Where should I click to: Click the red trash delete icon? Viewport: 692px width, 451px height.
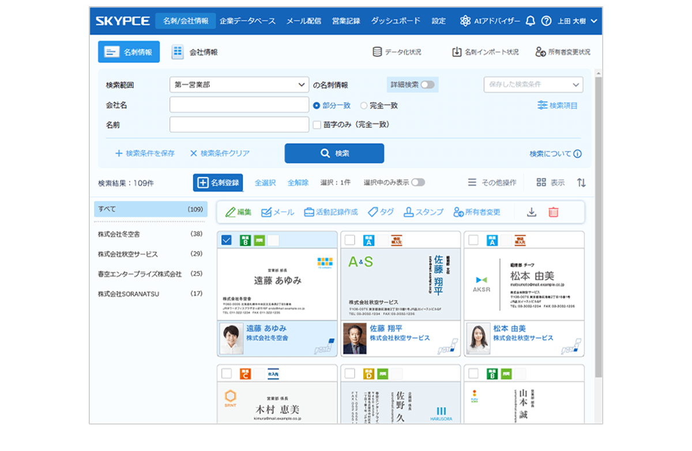554,212
